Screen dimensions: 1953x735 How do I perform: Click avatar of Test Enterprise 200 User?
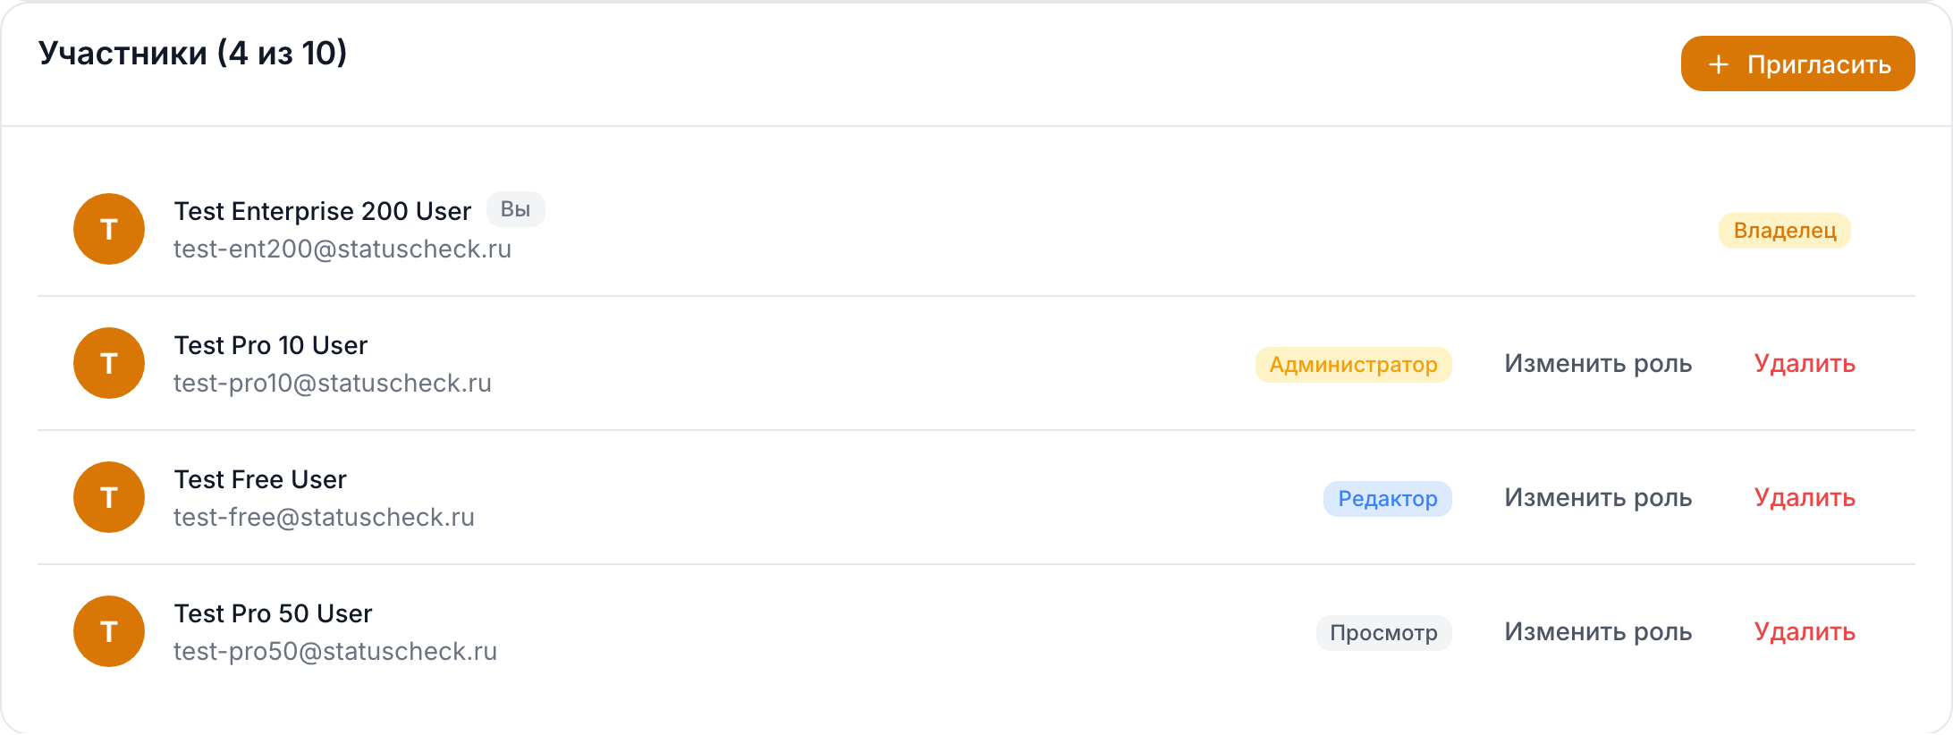click(109, 229)
